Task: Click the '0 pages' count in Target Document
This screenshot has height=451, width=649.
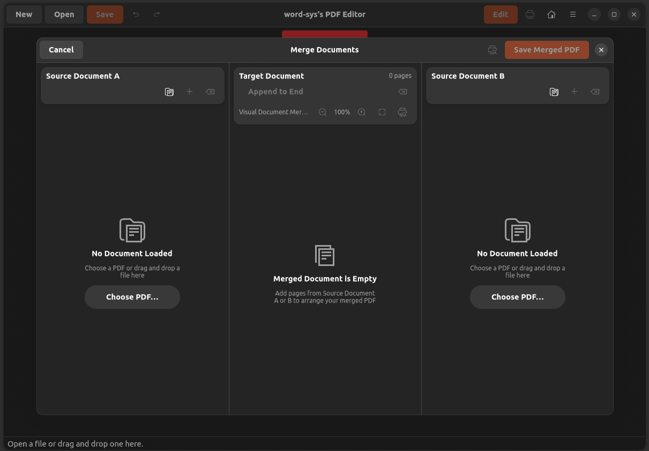Action: coord(400,76)
